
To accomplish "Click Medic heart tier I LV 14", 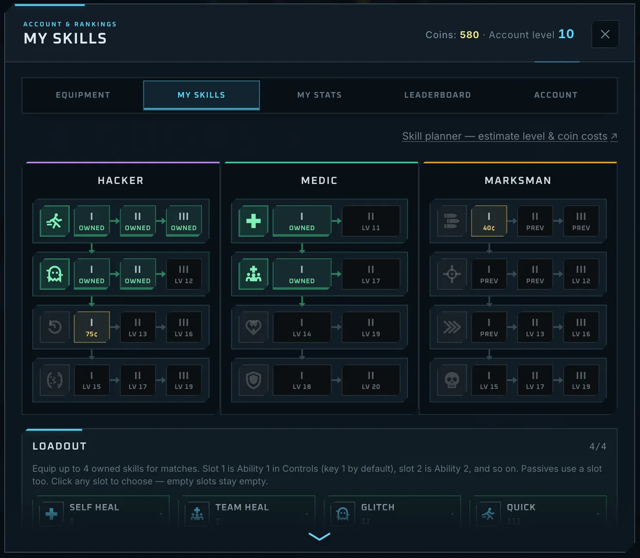I will click(302, 327).
